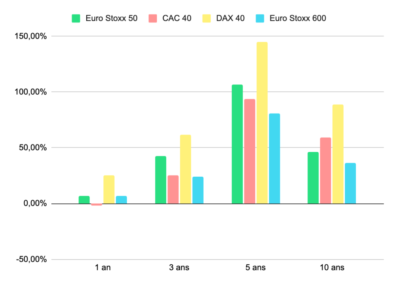Select the blue Euro Stoxx 600 bar for 10 ans
The image size is (398, 286).
351,183
